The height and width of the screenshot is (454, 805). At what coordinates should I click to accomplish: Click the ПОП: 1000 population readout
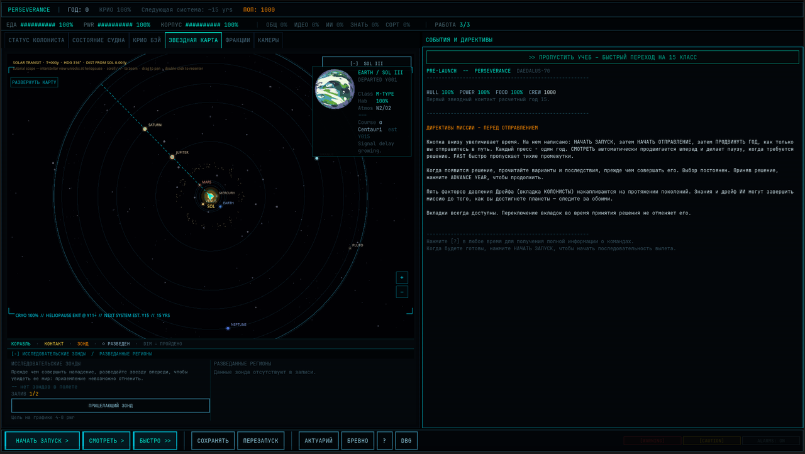(x=259, y=10)
